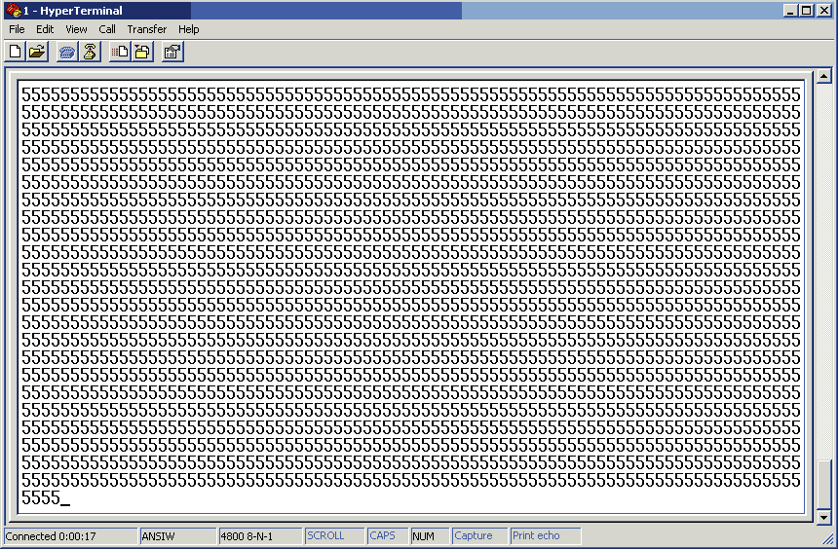
Task: Click the scroll up arrow
Action: point(823,77)
